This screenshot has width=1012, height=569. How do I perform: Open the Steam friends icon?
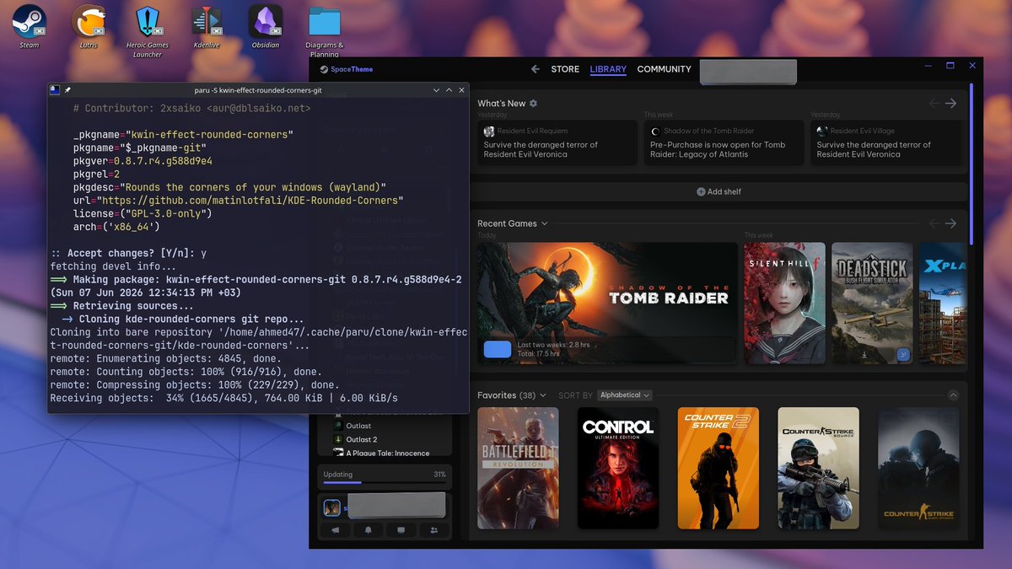(x=433, y=530)
